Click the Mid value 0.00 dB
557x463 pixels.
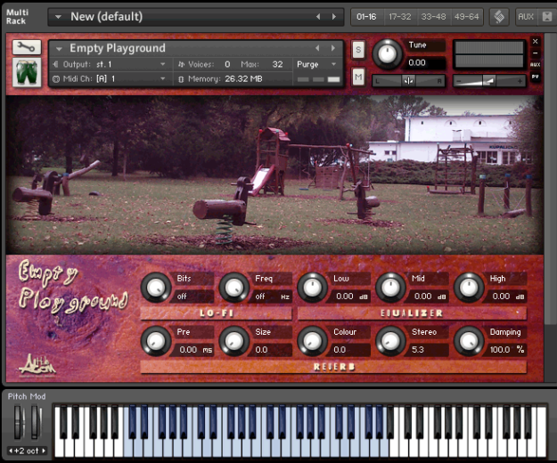click(429, 296)
